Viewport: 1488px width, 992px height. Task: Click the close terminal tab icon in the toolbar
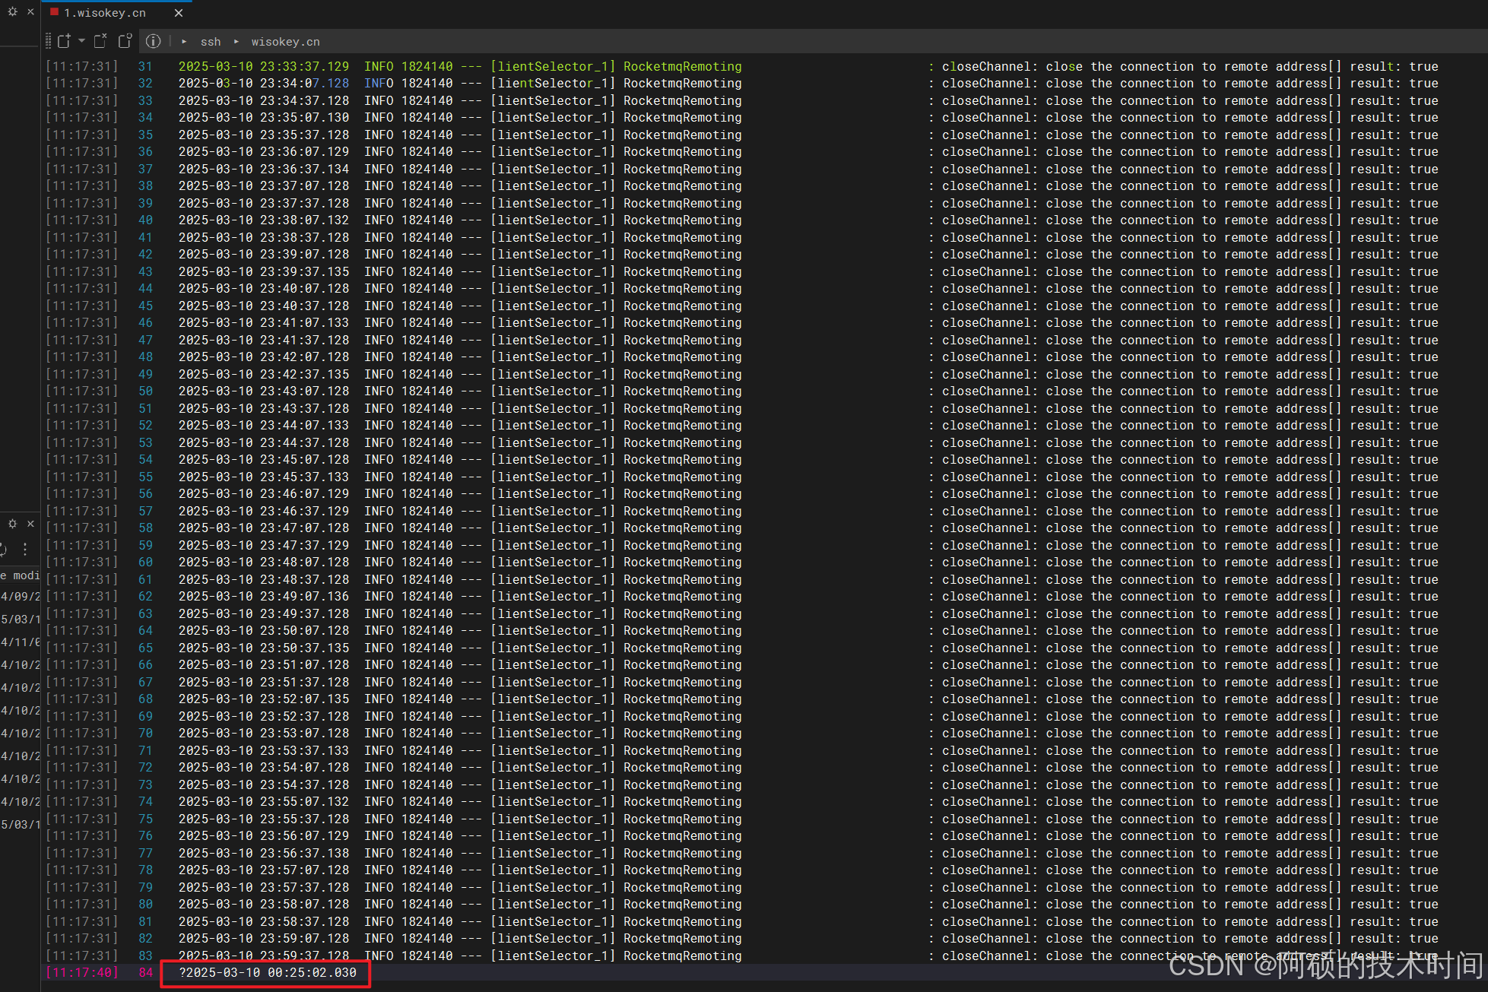click(100, 41)
